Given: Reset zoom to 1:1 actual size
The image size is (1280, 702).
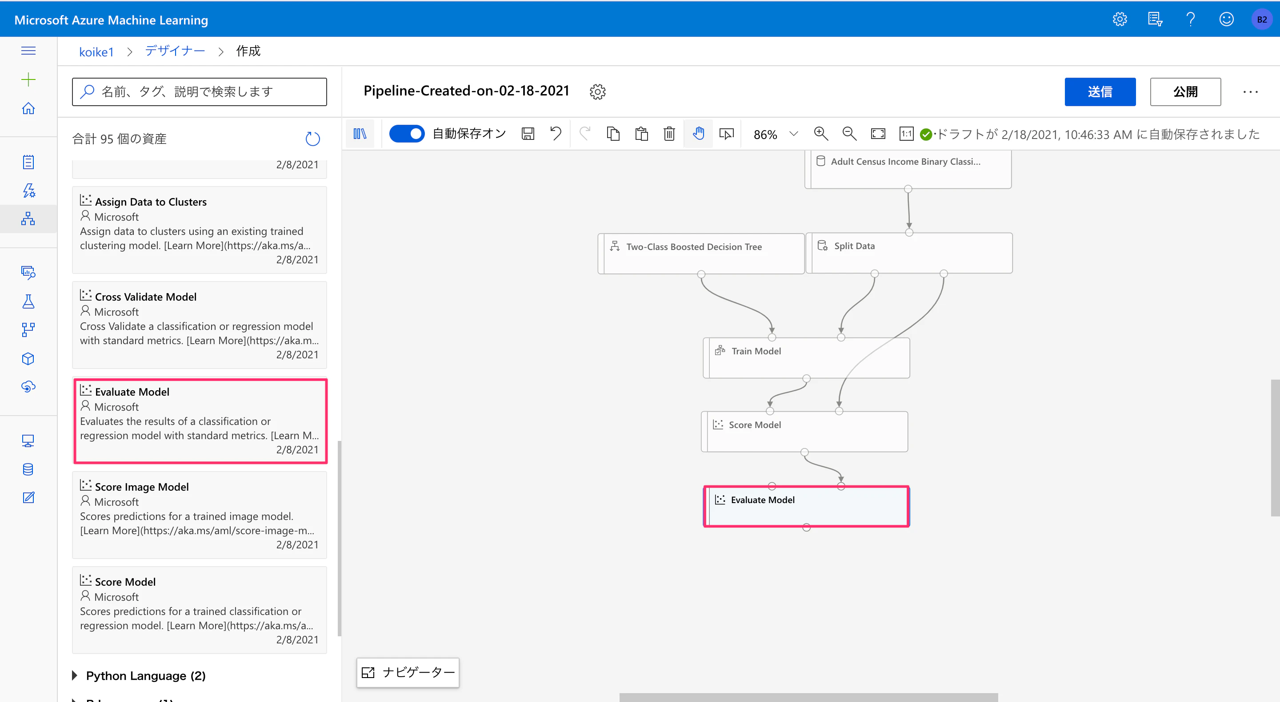Looking at the screenshot, I should click(x=906, y=134).
